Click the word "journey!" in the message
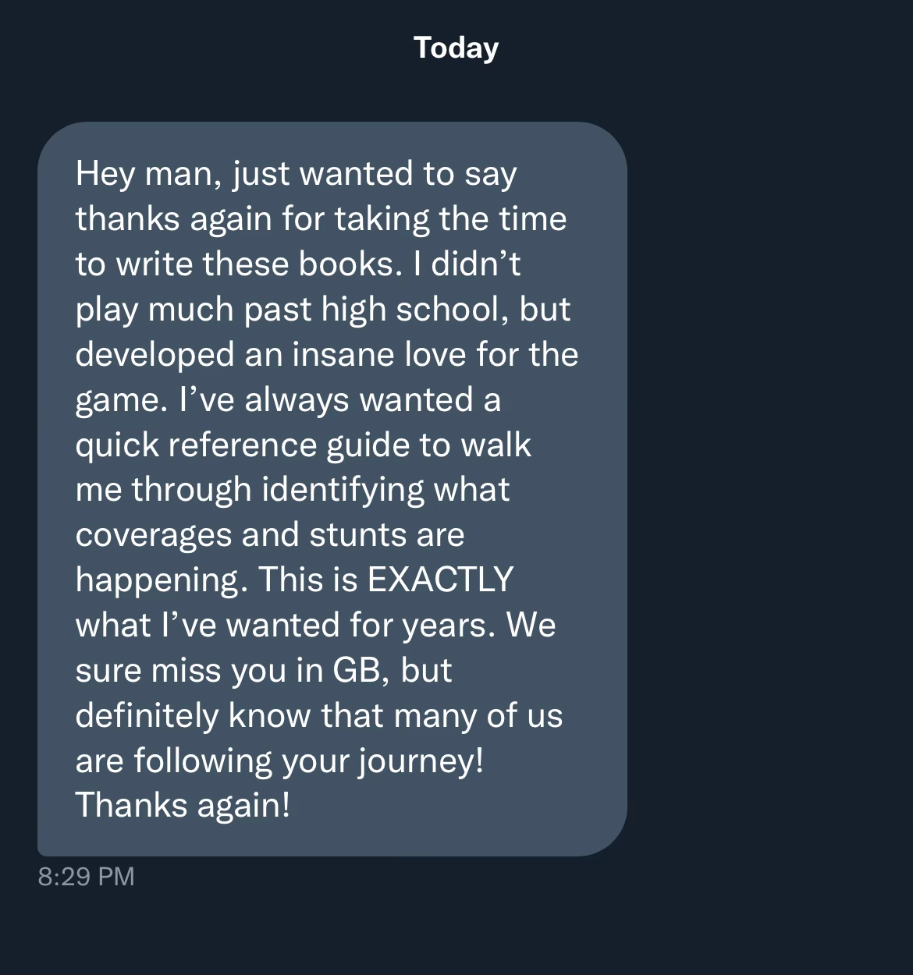Screen dimensions: 913x975 421,760
